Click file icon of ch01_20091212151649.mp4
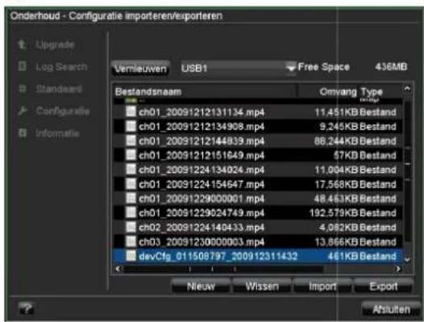 (x=131, y=155)
